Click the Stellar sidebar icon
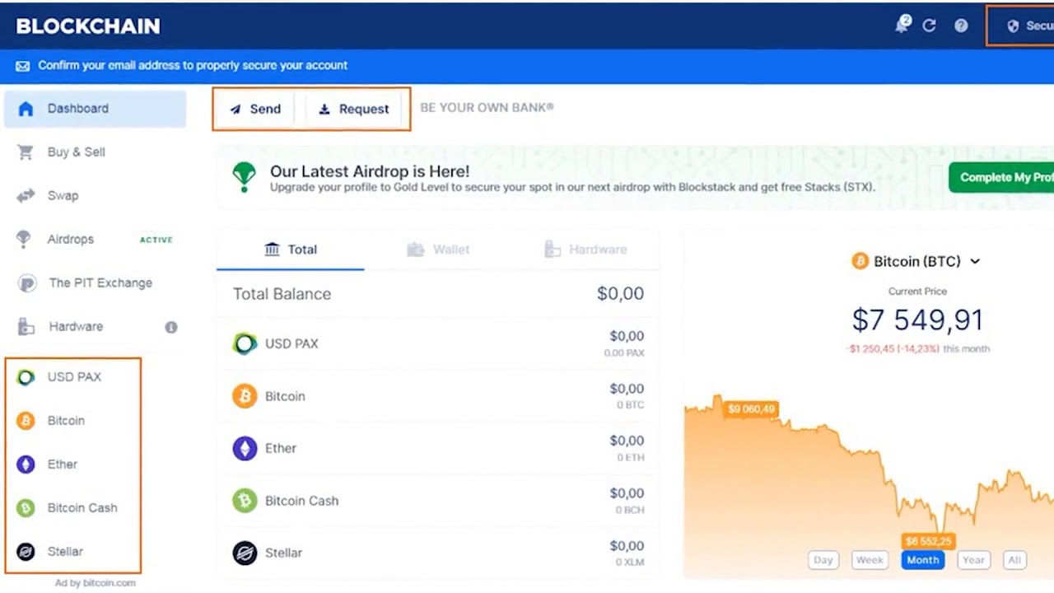 coord(26,552)
